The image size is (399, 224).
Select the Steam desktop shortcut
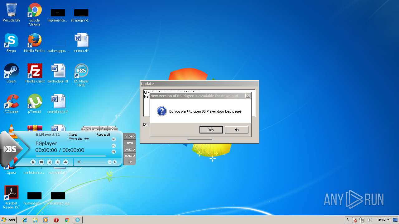click(x=11, y=73)
